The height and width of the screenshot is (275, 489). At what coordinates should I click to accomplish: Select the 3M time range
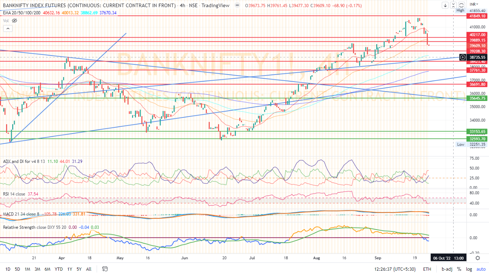37,269
